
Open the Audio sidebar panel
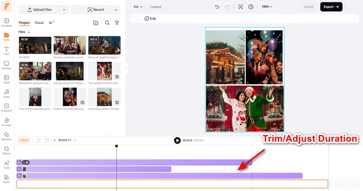(7, 94)
